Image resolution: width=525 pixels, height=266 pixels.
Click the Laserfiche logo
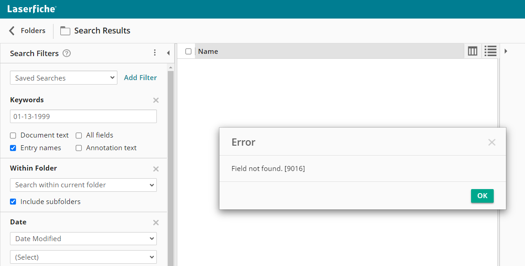click(32, 9)
